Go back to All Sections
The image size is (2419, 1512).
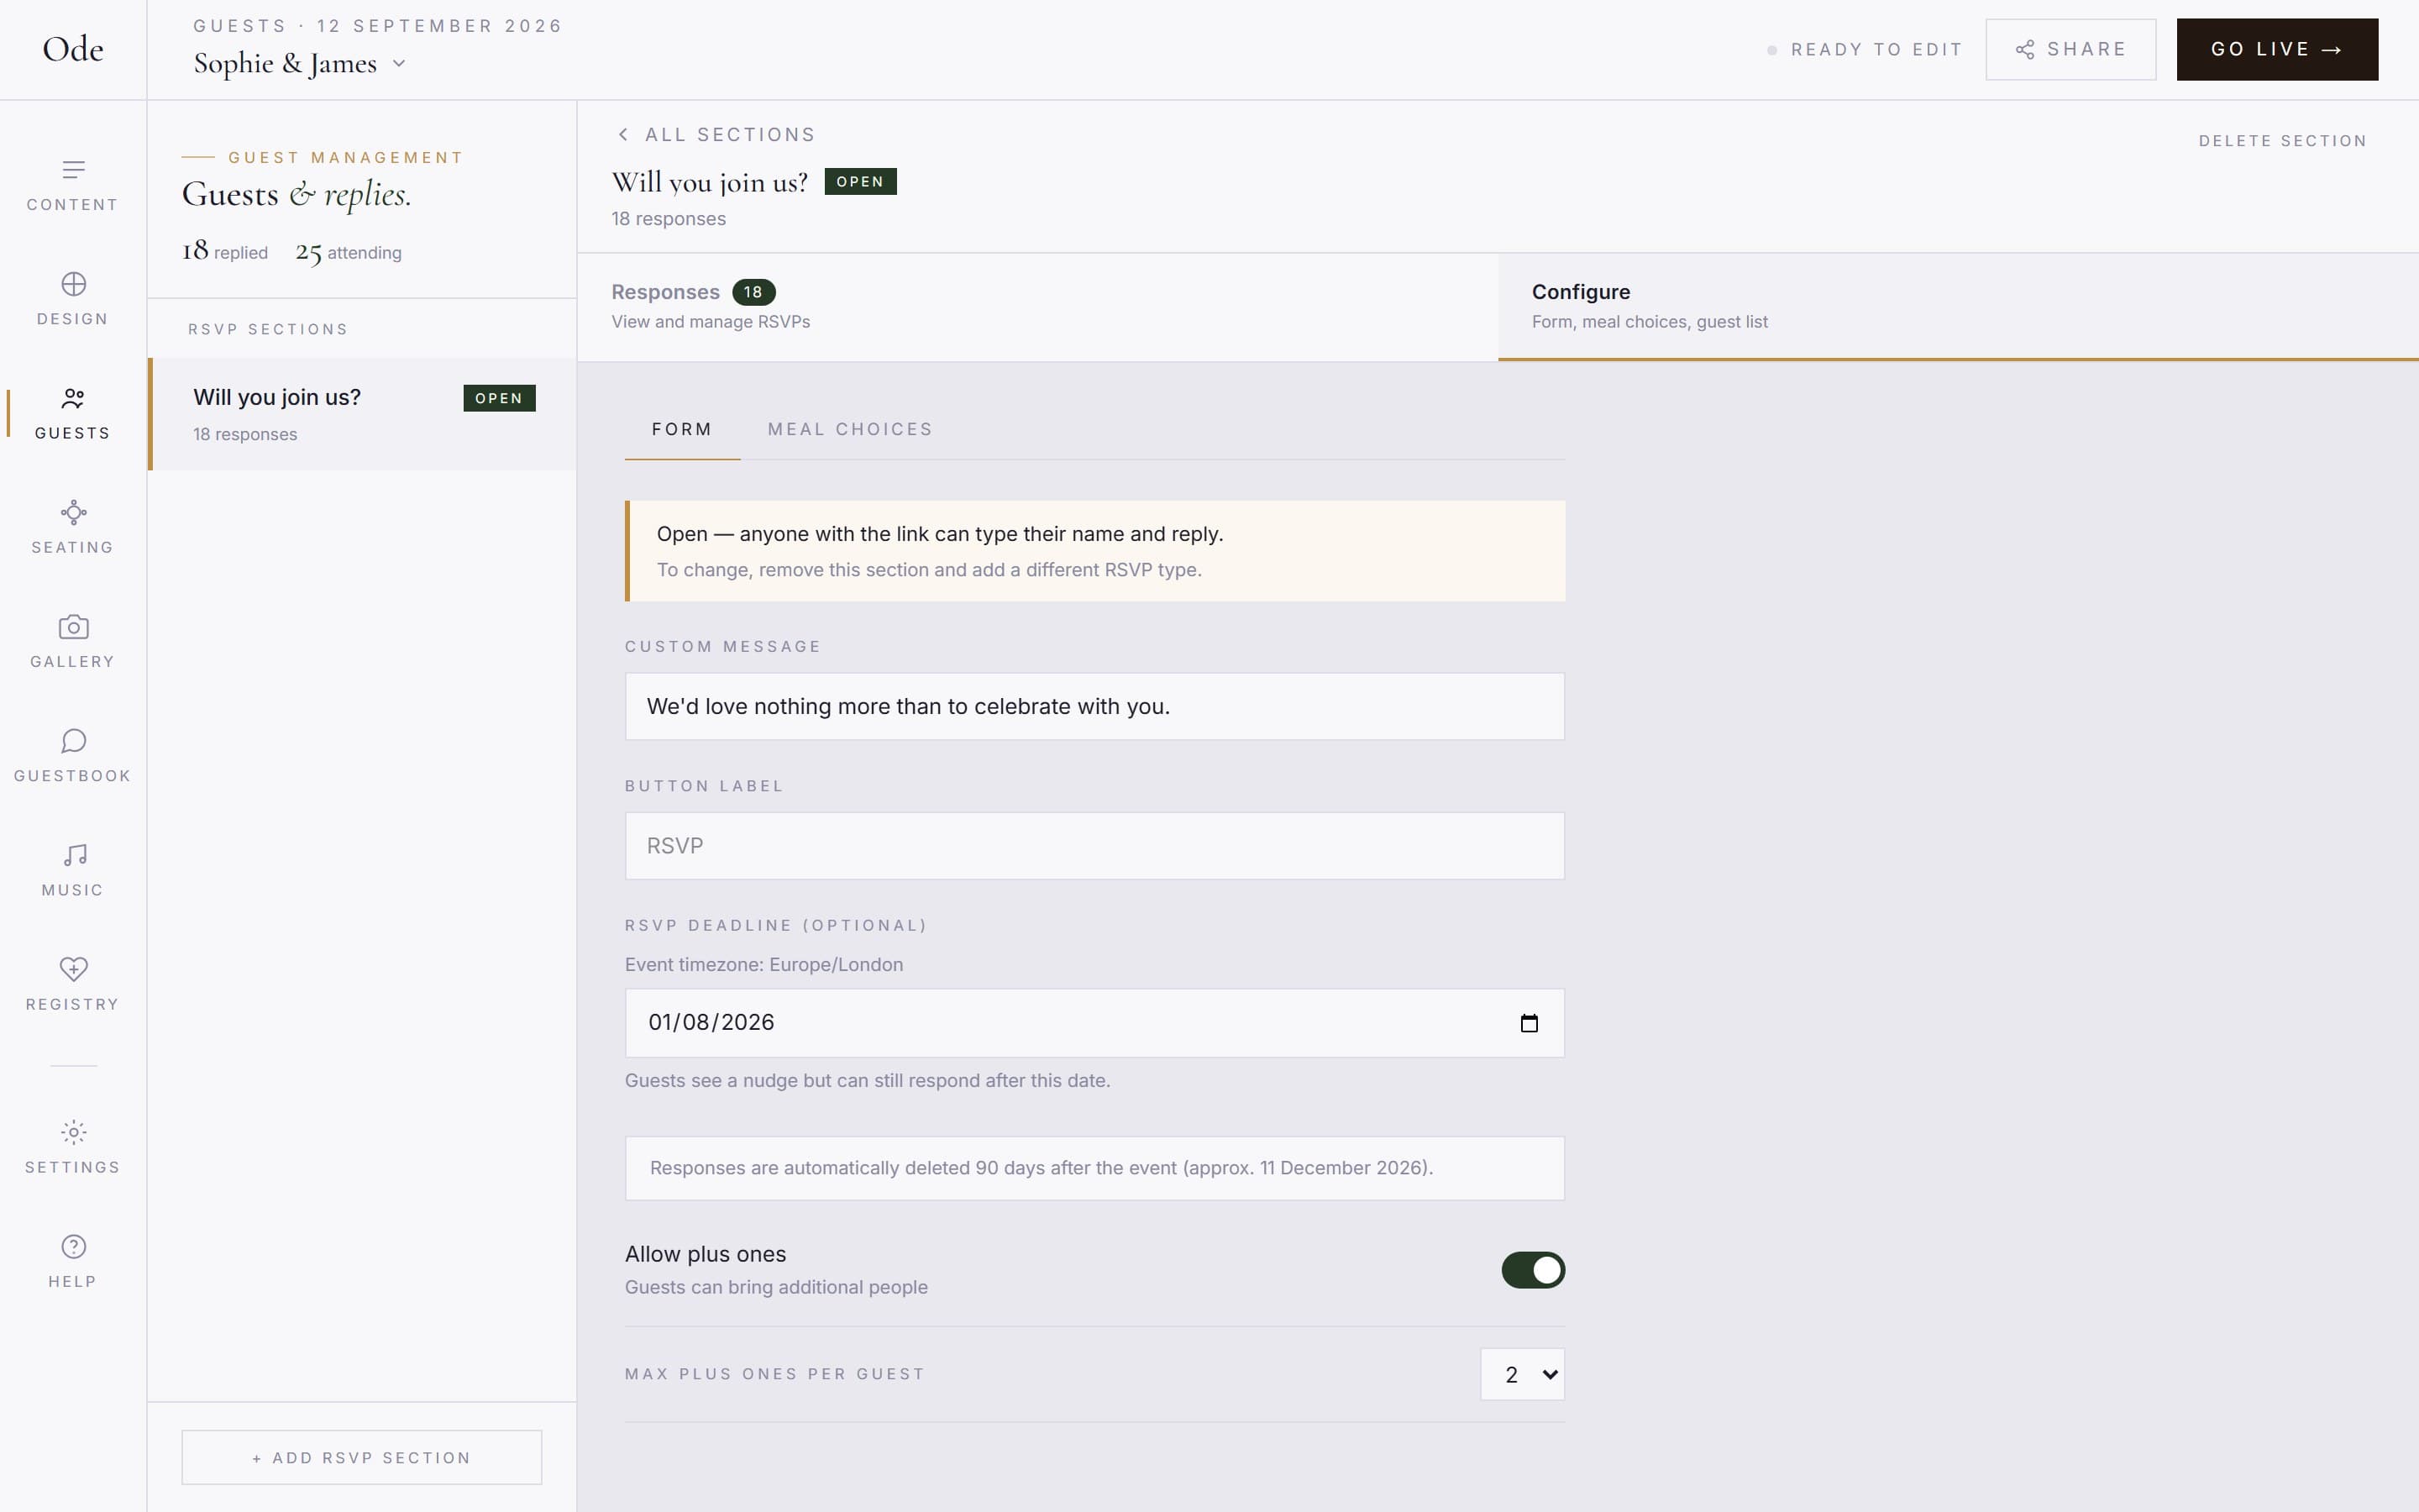point(716,135)
